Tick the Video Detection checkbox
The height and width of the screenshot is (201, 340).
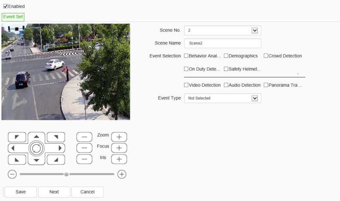point(186,85)
